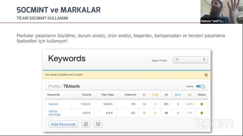Click the 771 positive count
This screenshot has height=136, width=243.
point(189,113)
